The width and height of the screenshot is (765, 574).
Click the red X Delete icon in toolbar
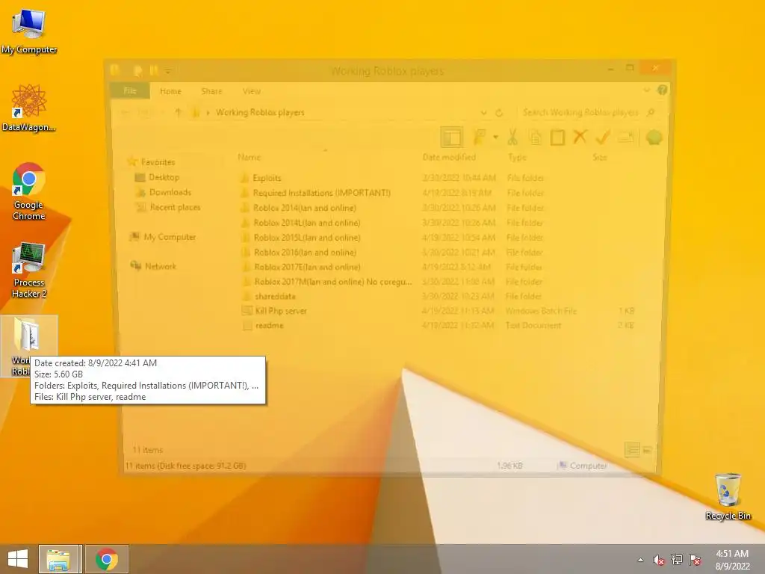[580, 137]
